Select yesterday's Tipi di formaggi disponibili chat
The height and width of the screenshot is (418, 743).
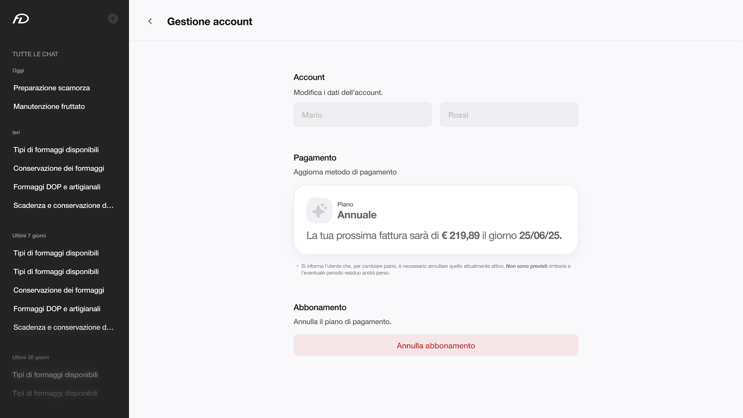[x=56, y=150]
